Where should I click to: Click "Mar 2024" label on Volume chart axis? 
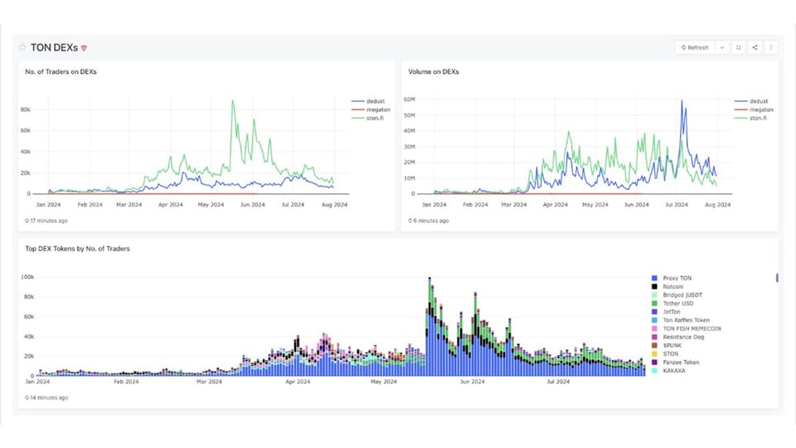[x=514, y=205]
